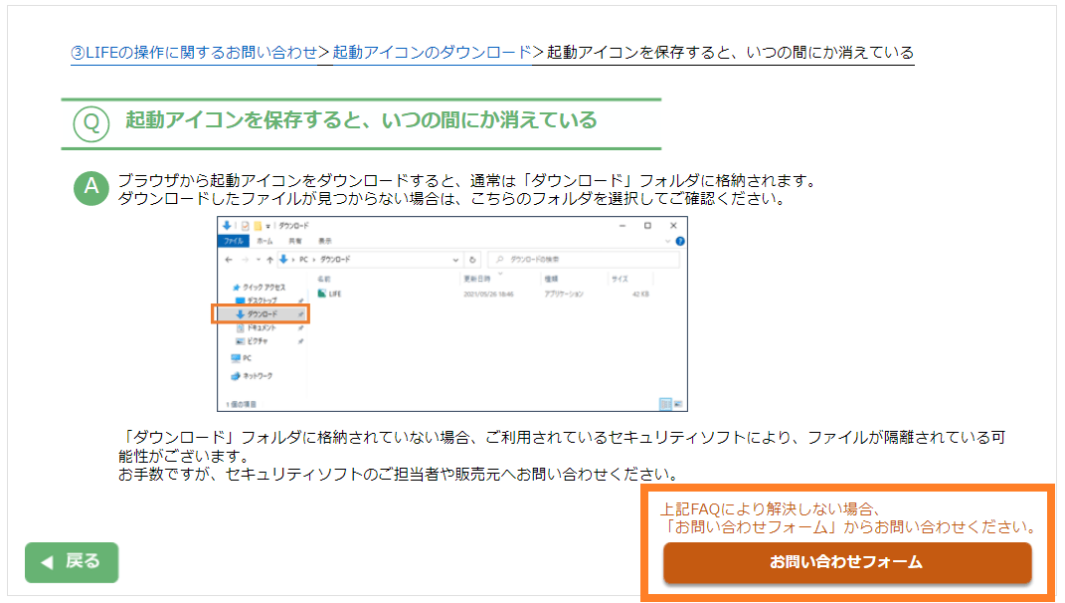The height and width of the screenshot is (603, 1065).
Task: Select ネットワーク in the navigation pane
Action: [253, 376]
